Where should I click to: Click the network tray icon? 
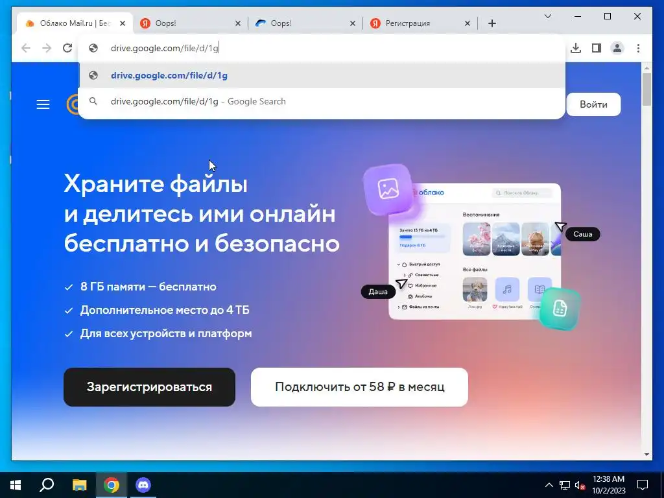[x=565, y=485]
